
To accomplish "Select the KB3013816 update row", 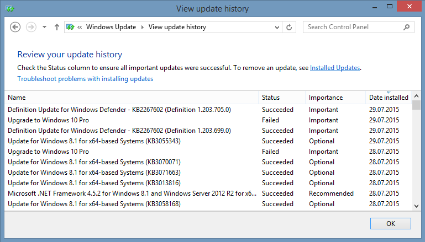I will (208, 183).
